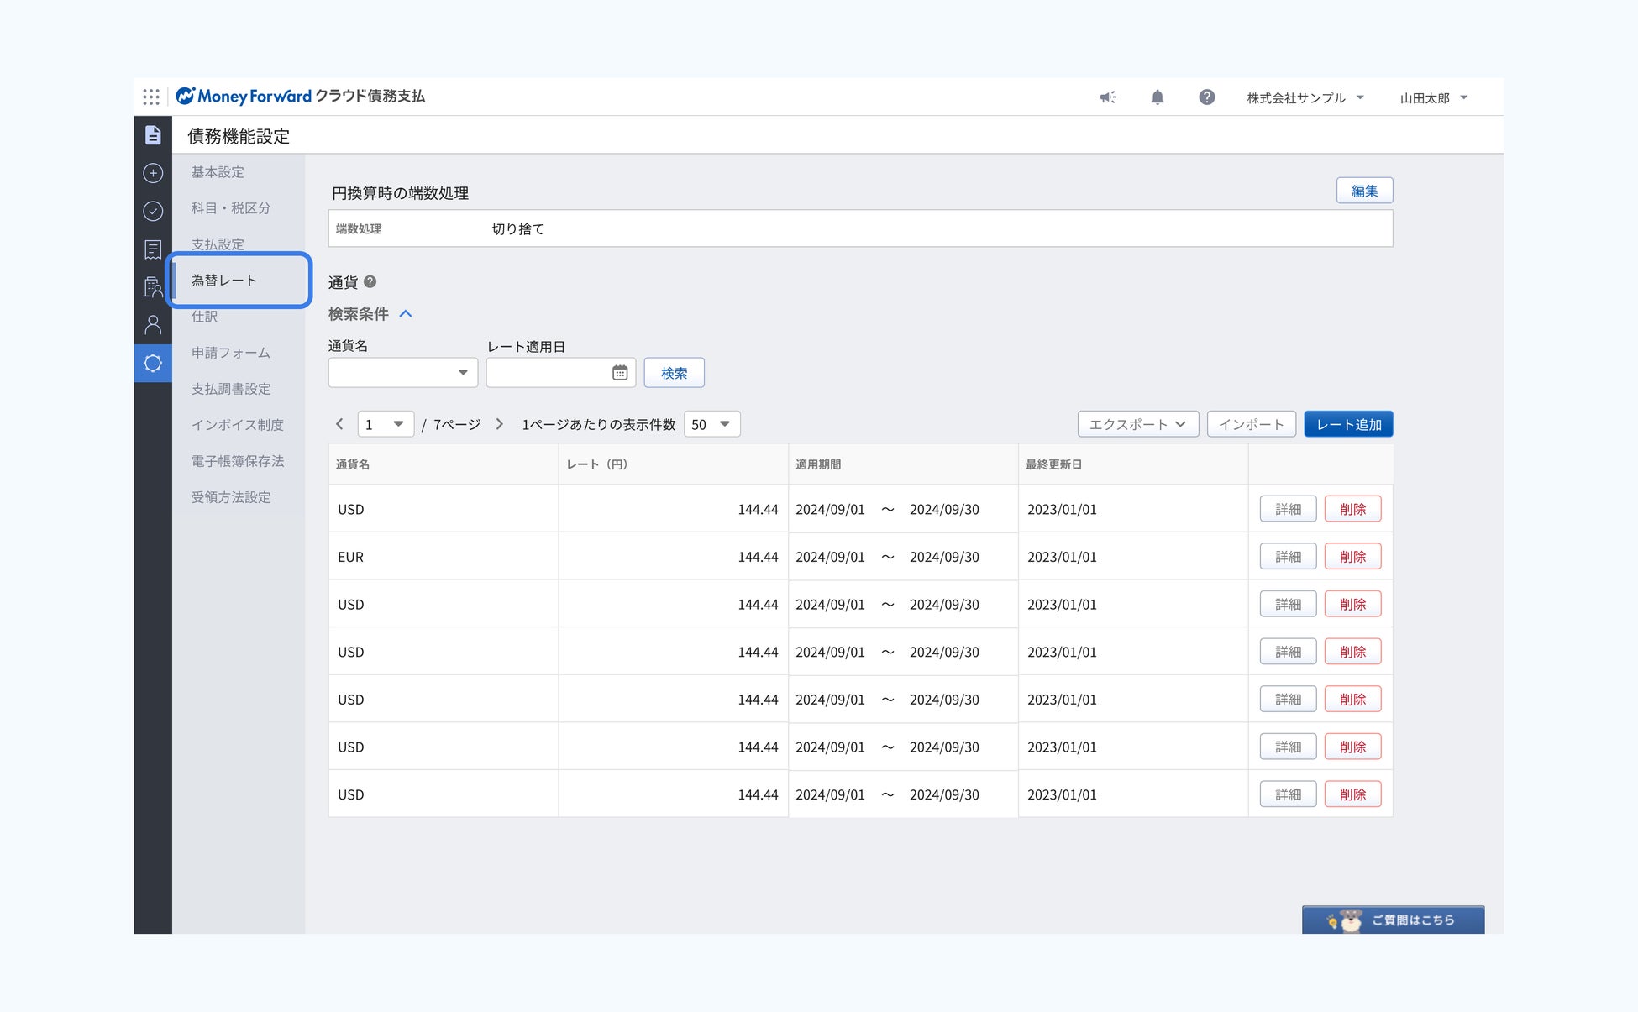This screenshot has width=1638, height=1012.
Task: Delete the EUR rate row
Action: pyautogui.click(x=1352, y=557)
